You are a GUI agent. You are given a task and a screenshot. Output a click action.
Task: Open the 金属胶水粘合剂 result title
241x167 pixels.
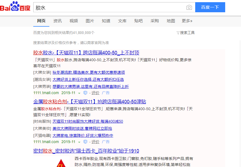(x=90, y=102)
